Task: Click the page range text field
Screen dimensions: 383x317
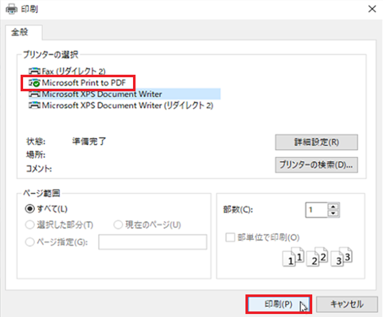Action: pos(153,242)
